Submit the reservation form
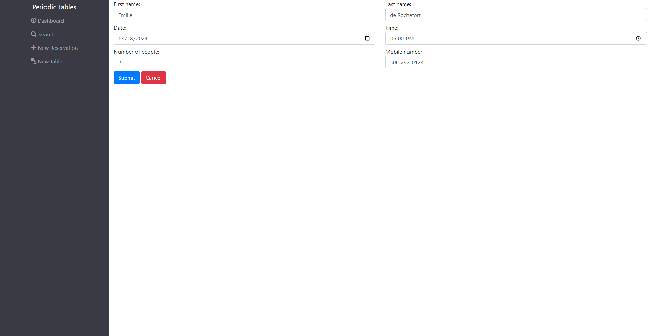Image resolution: width=652 pixels, height=336 pixels. (x=127, y=78)
